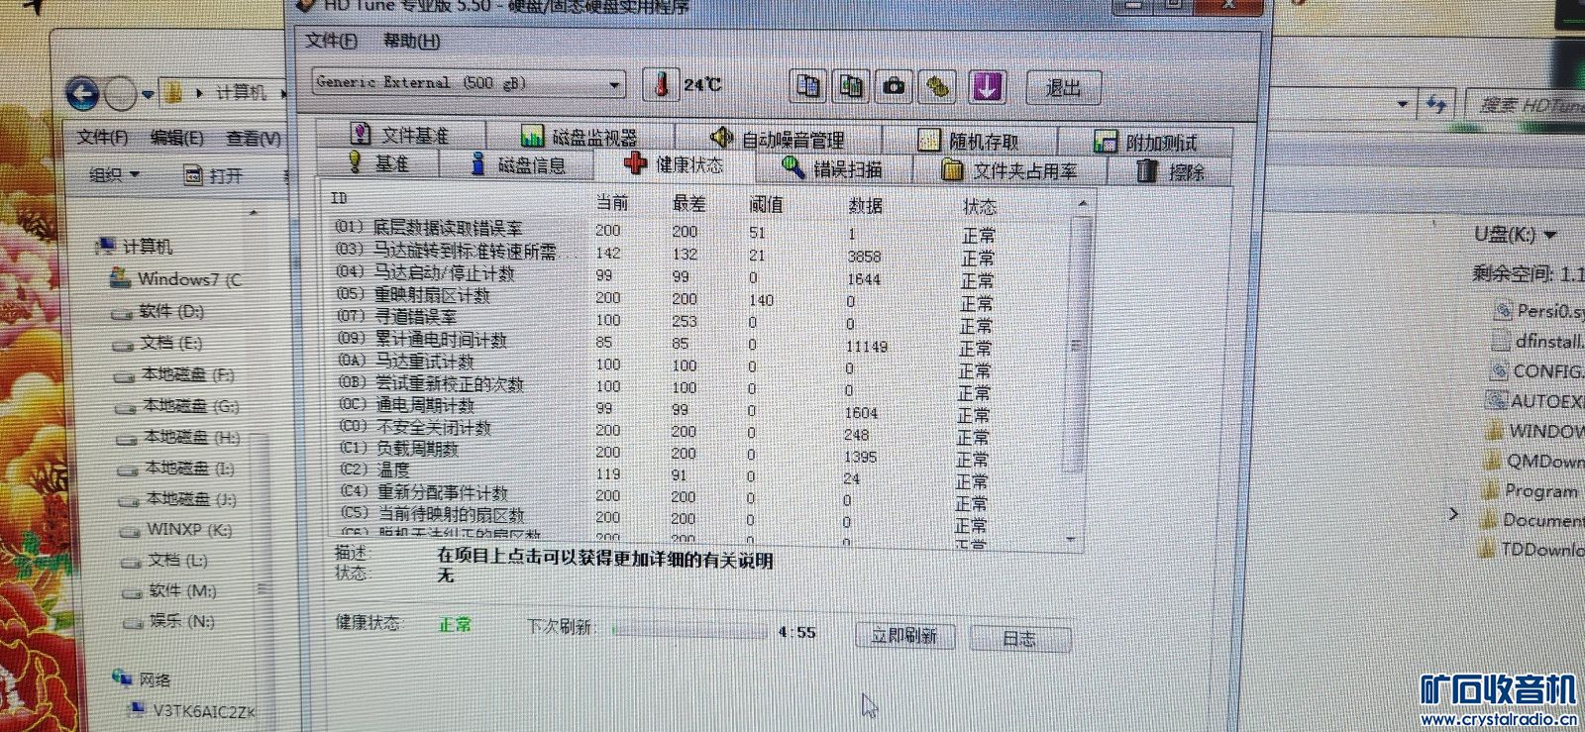Image resolution: width=1585 pixels, height=732 pixels.
Task: Select 网络 in the Explorer tree
Action: pos(143,680)
